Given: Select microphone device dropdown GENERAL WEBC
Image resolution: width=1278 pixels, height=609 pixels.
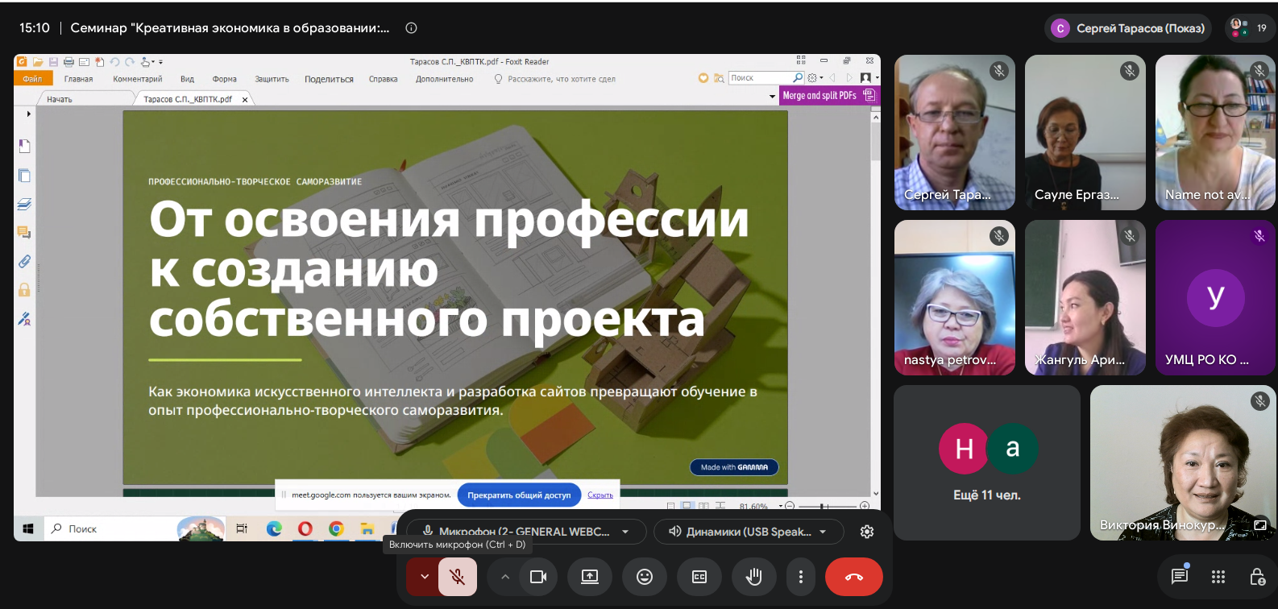Looking at the screenshot, I should pyautogui.click(x=526, y=532).
